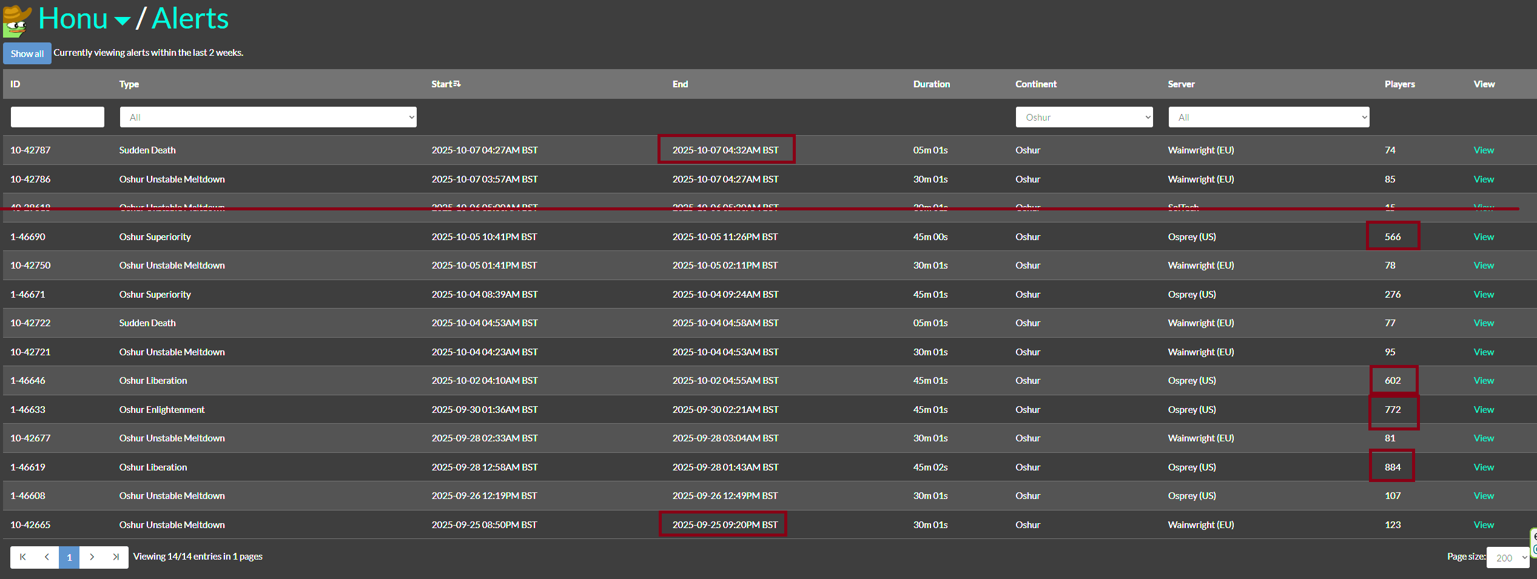View alert 1-46608
This screenshot has width=1537, height=579.
tap(1484, 496)
